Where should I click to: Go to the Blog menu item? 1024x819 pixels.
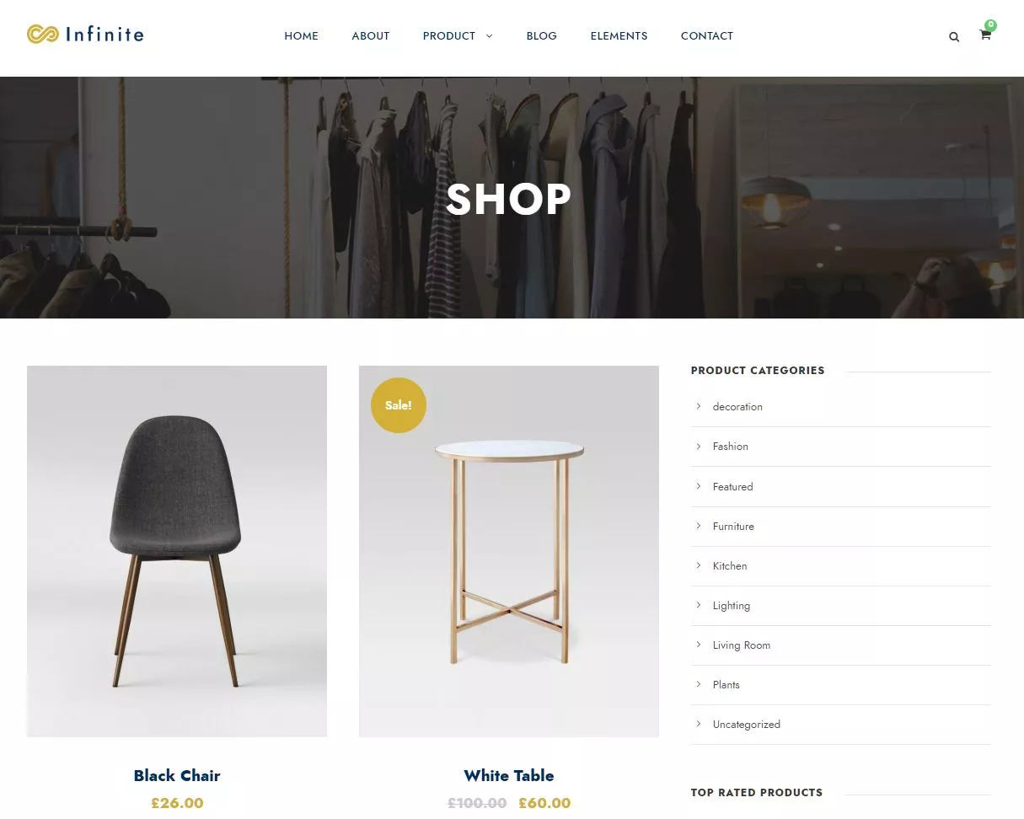coord(541,36)
